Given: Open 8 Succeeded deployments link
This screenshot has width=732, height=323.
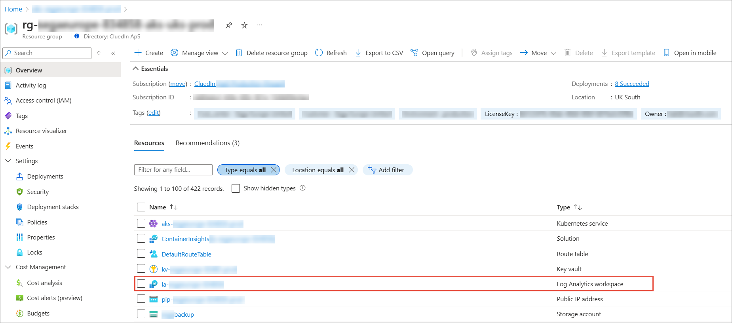Looking at the screenshot, I should (x=632, y=84).
